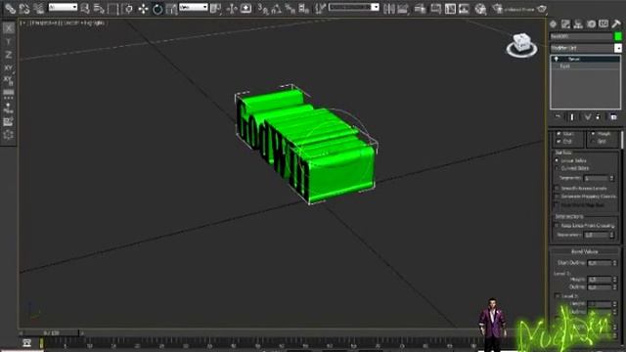Select the Linear Sides radio button
This screenshot has width=626, height=352.
557,160
